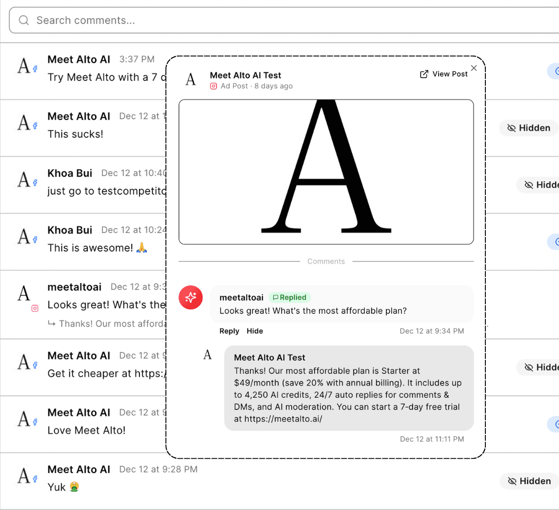
Task: Click the 'Dec 12 at 9:28 PM' timestamp
Action: (x=159, y=470)
